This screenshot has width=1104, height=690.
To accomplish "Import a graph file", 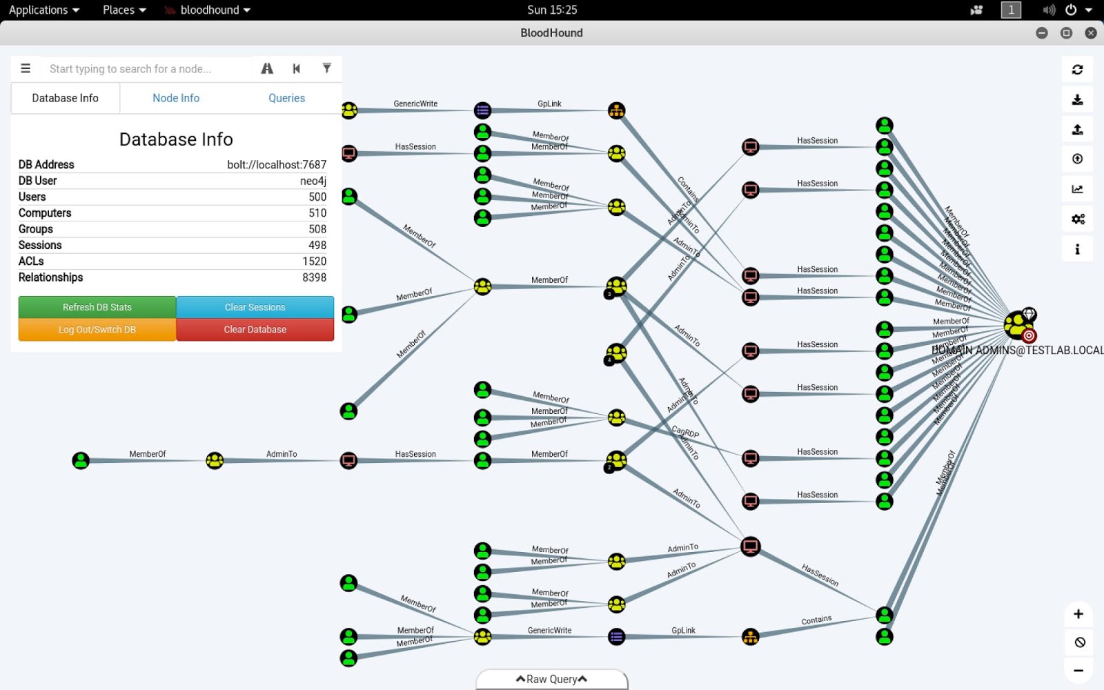I will tap(1077, 128).
